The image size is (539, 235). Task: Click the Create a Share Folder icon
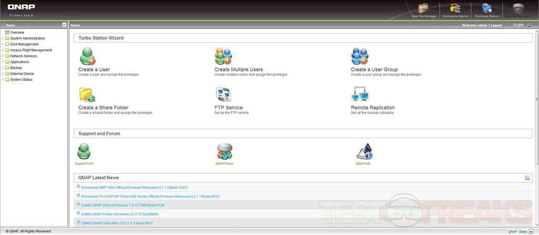click(87, 94)
